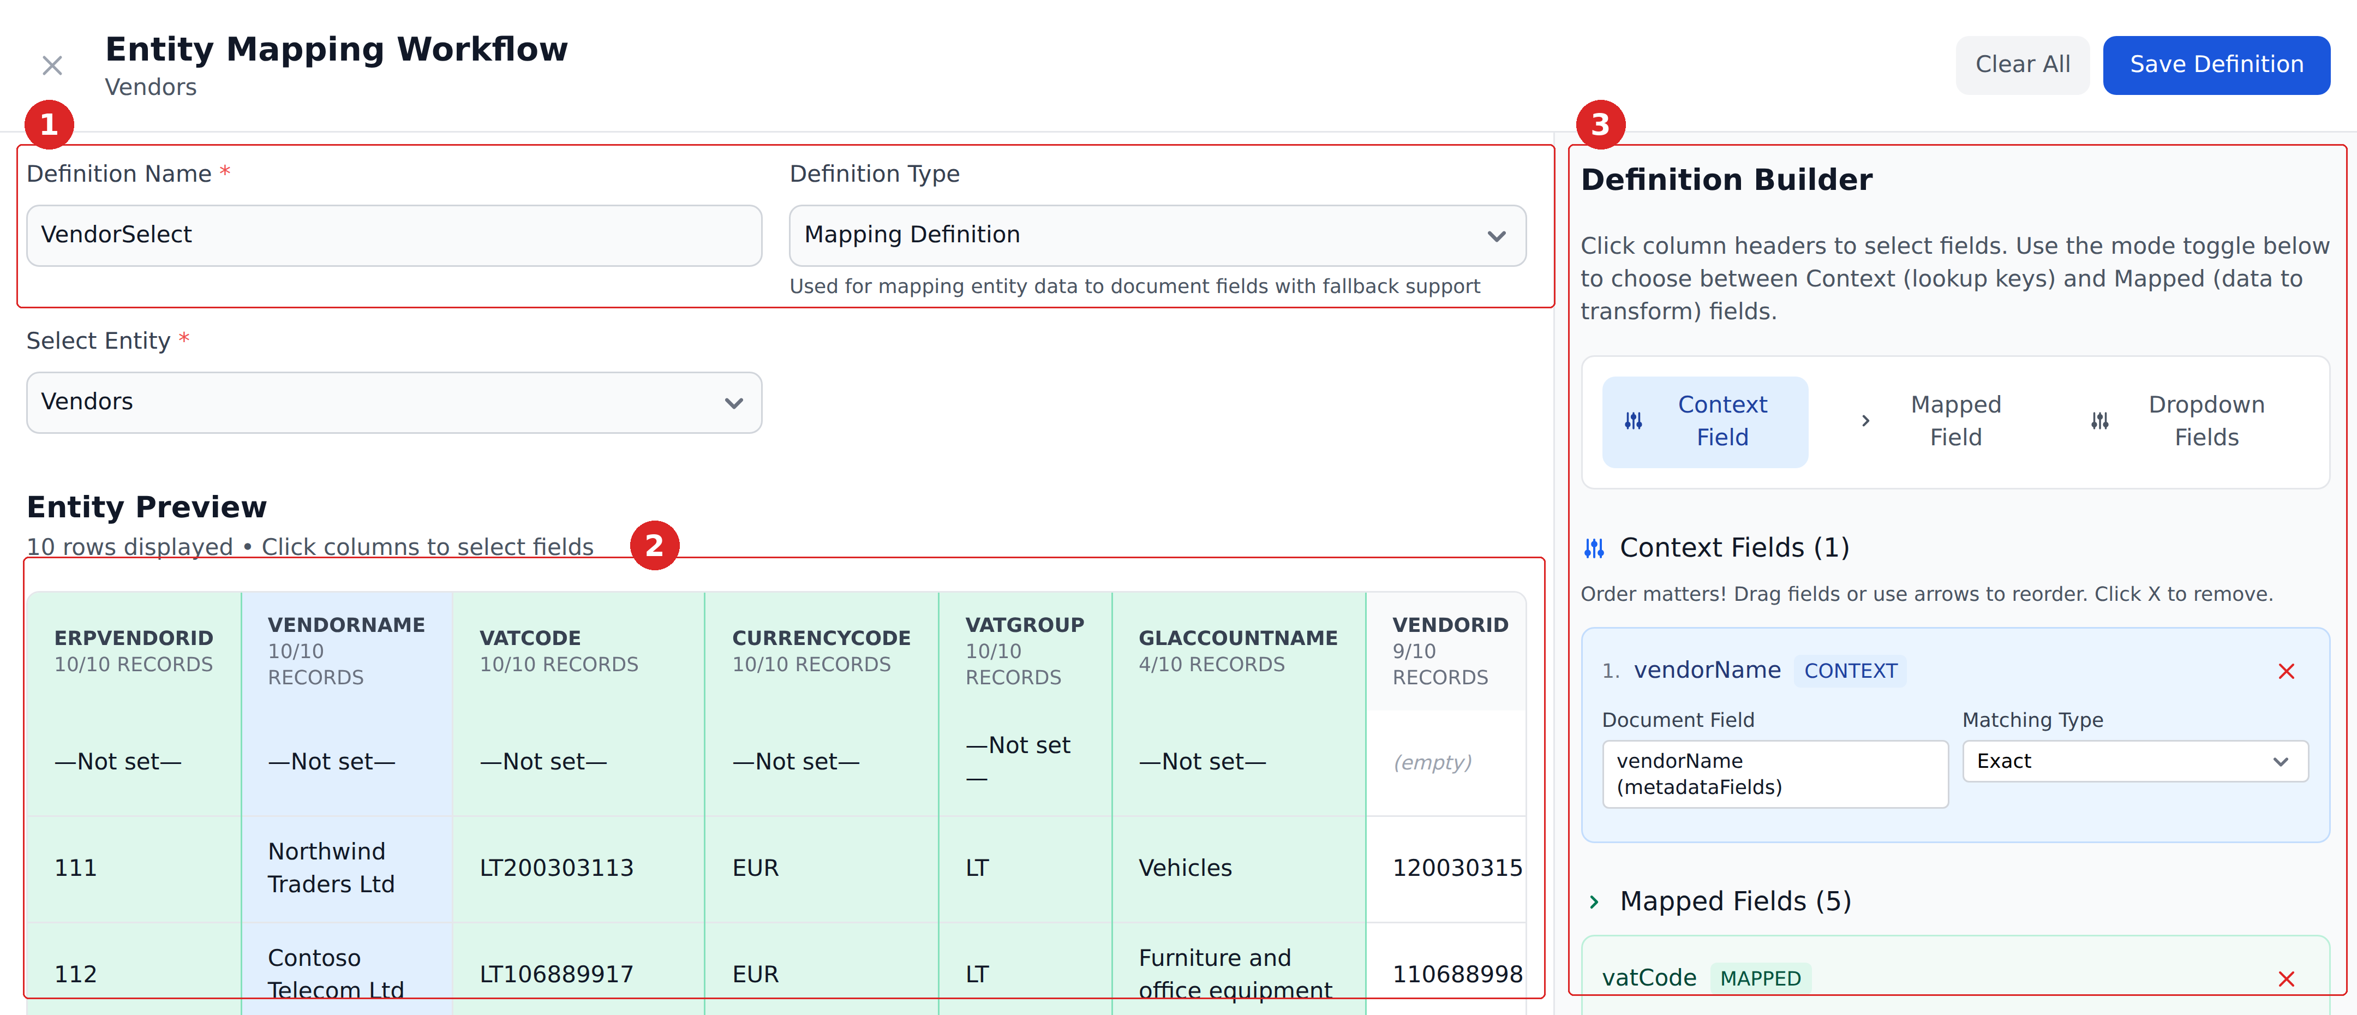The width and height of the screenshot is (2357, 1015).
Task: Click the '120030315' vendor ID cell
Action: point(1446,869)
